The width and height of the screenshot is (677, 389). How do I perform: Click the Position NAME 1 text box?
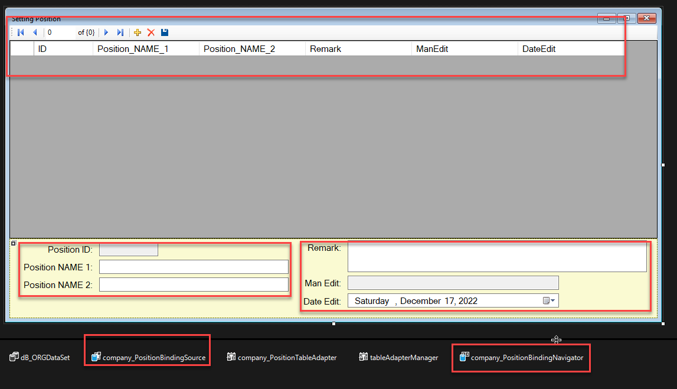point(194,267)
